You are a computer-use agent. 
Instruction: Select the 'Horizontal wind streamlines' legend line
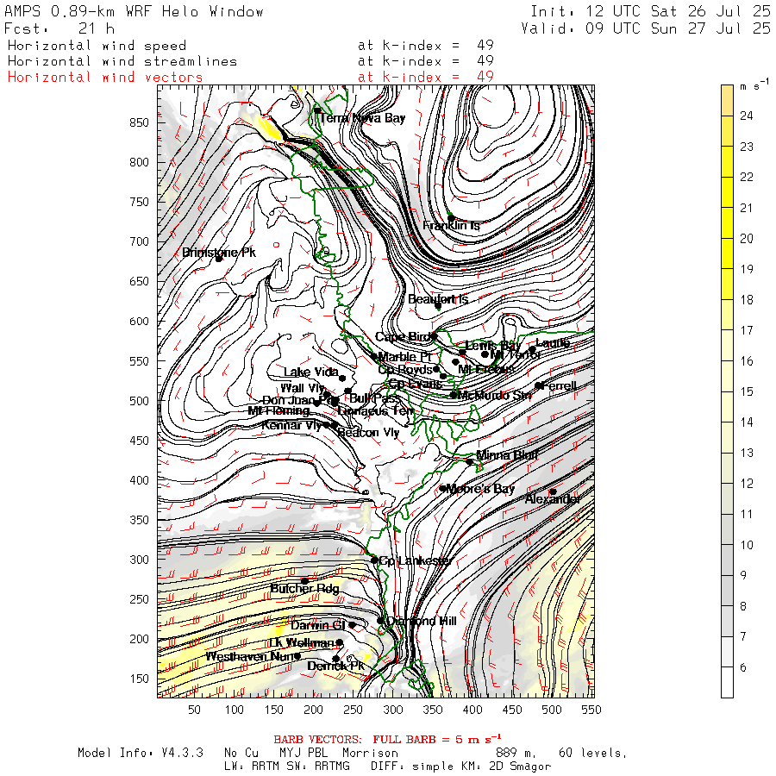[x=122, y=61]
